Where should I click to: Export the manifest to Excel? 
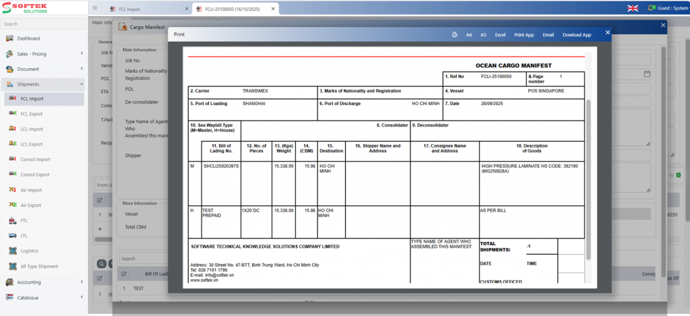pyautogui.click(x=500, y=34)
